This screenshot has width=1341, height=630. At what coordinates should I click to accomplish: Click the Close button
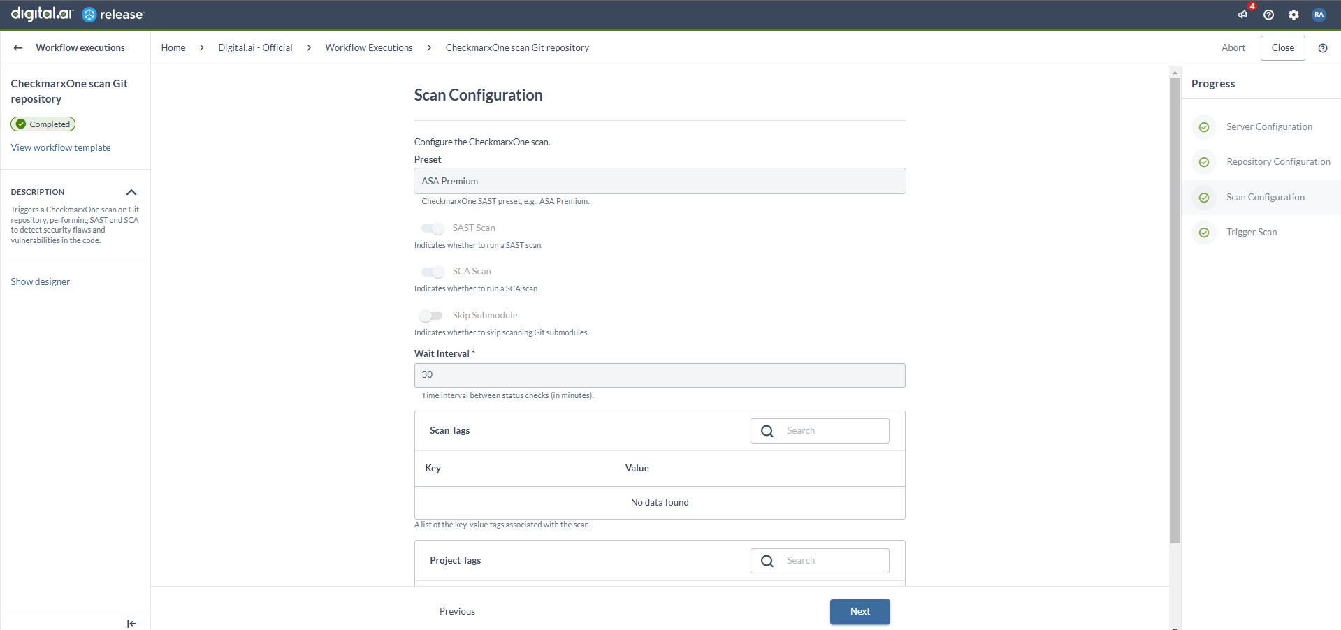1283,47
